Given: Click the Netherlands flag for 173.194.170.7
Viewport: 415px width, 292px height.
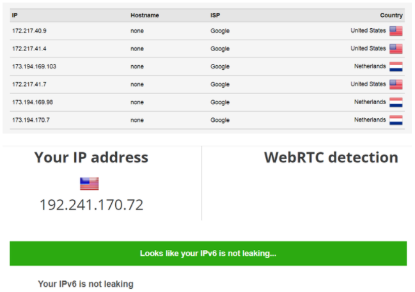Looking at the screenshot, I should click(x=396, y=120).
